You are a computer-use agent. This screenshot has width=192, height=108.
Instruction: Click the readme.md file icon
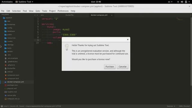click(6, 92)
